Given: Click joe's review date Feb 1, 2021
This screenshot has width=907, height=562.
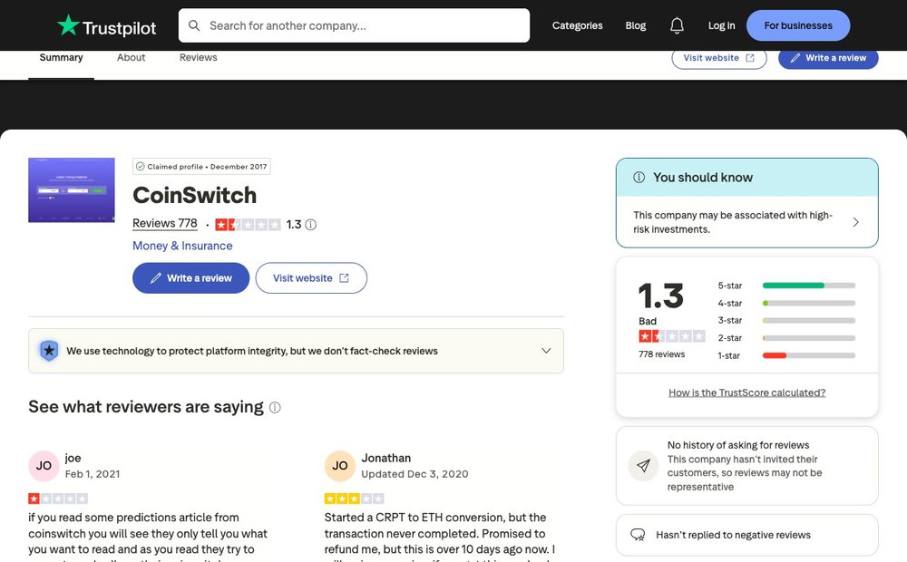Looking at the screenshot, I should tap(93, 474).
